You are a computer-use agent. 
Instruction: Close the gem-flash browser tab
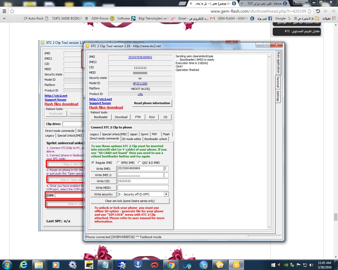[191, 3]
